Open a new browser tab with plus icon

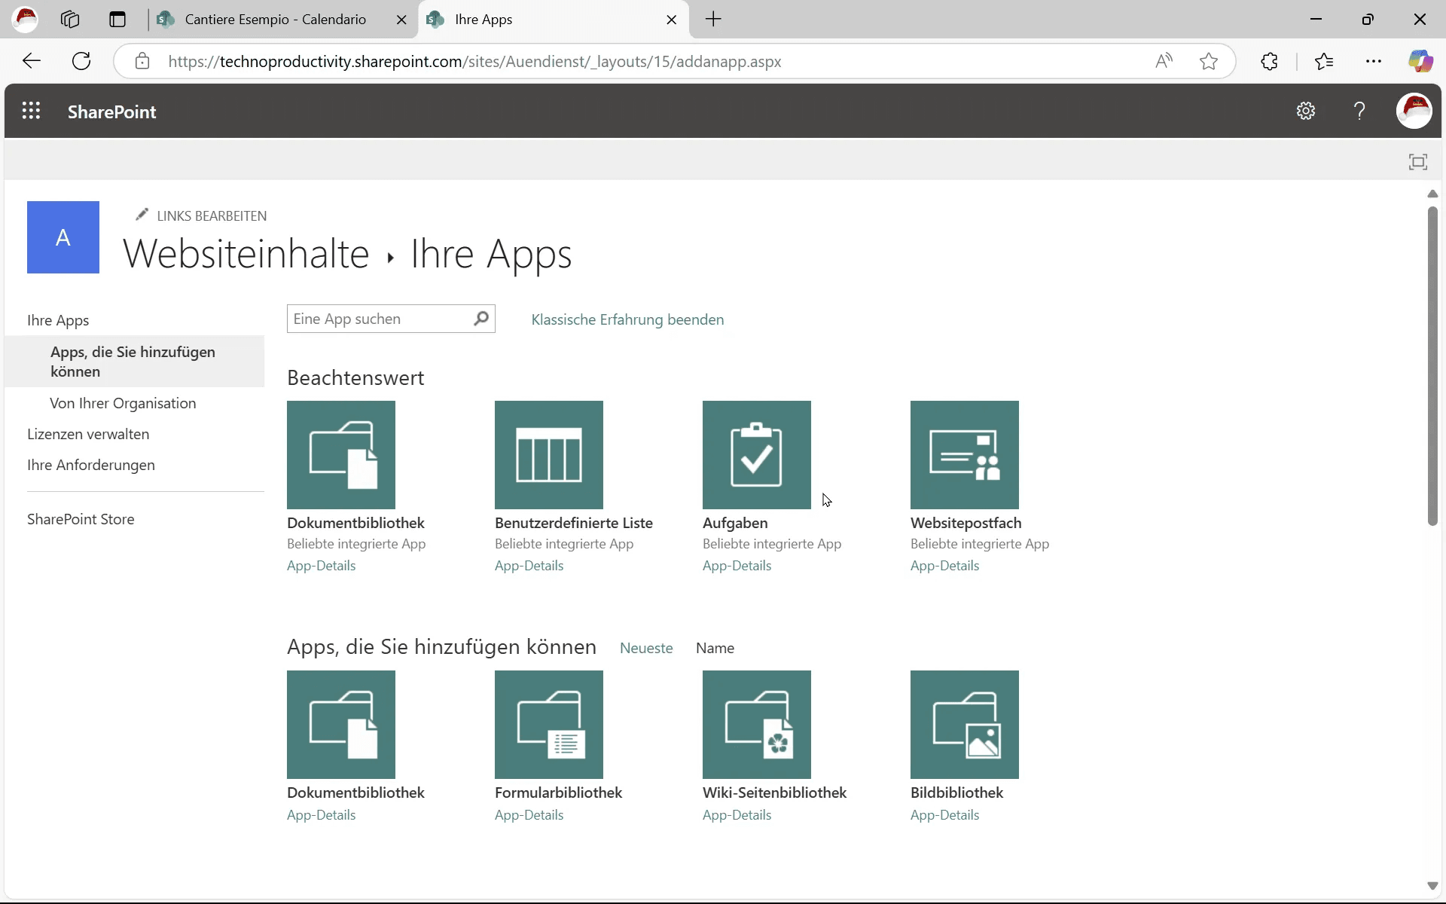713,20
